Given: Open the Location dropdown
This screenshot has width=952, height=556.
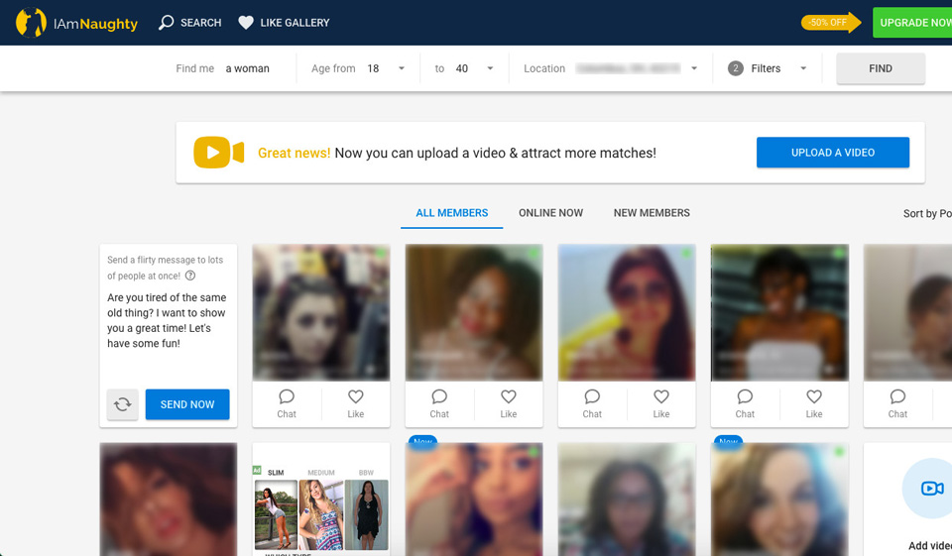Looking at the screenshot, I should [x=693, y=68].
